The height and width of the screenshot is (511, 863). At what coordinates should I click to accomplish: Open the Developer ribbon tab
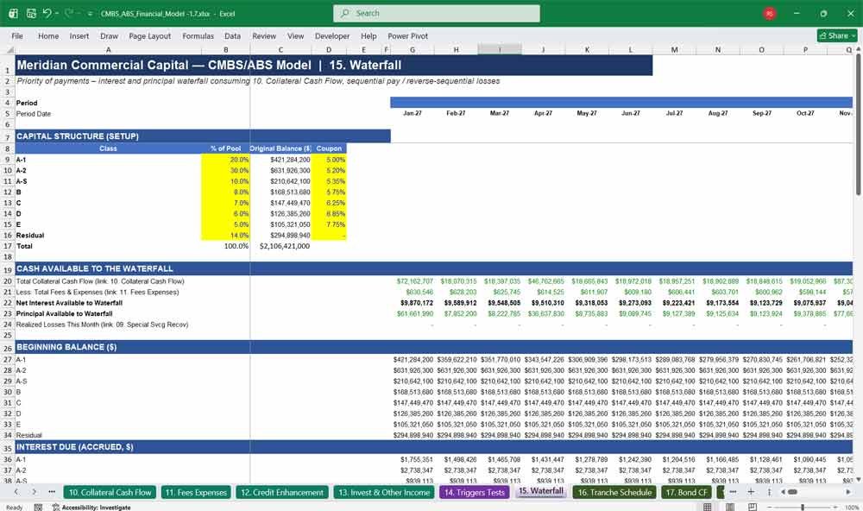(332, 35)
